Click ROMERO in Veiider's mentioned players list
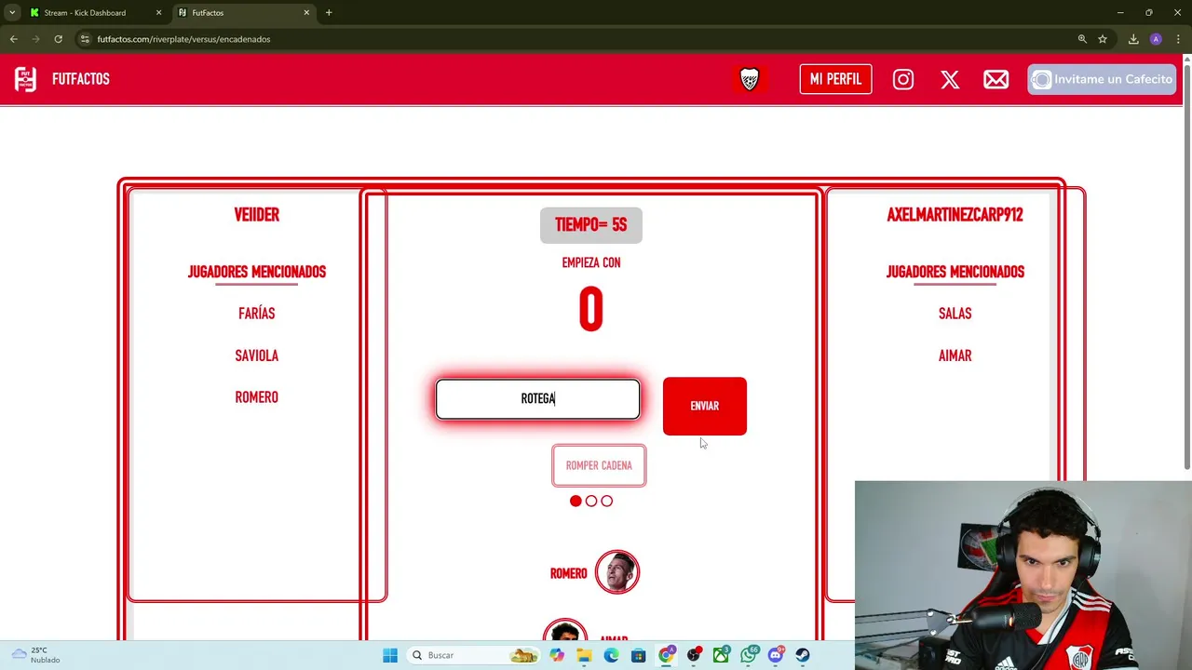The image size is (1192, 670). click(x=257, y=397)
